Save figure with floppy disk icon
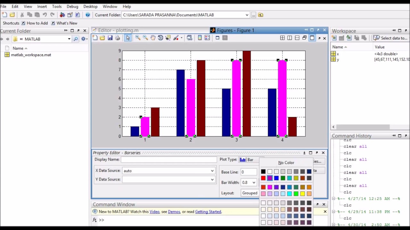Screen dimensions: 410x230 110,38
